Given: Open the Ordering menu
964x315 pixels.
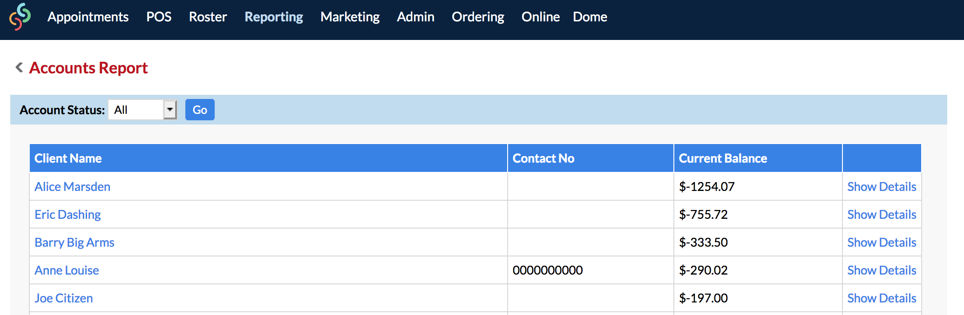Looking at the screenshot, I should 478,17.
